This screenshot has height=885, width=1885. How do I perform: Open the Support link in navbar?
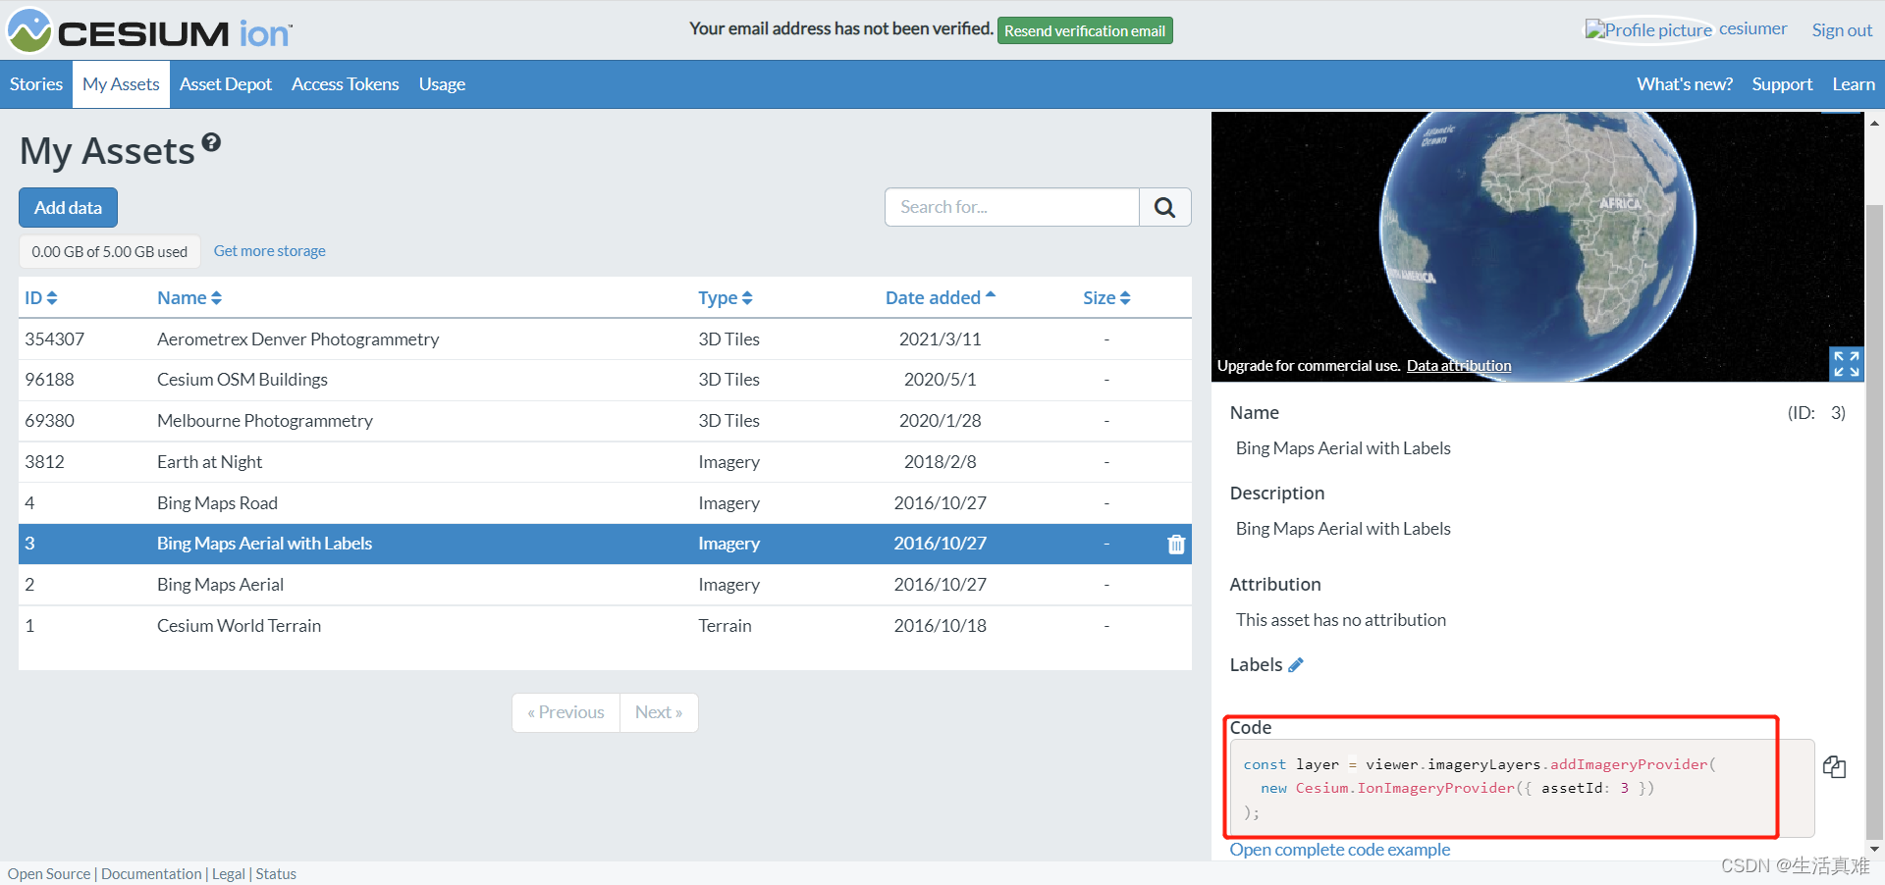1782,84
